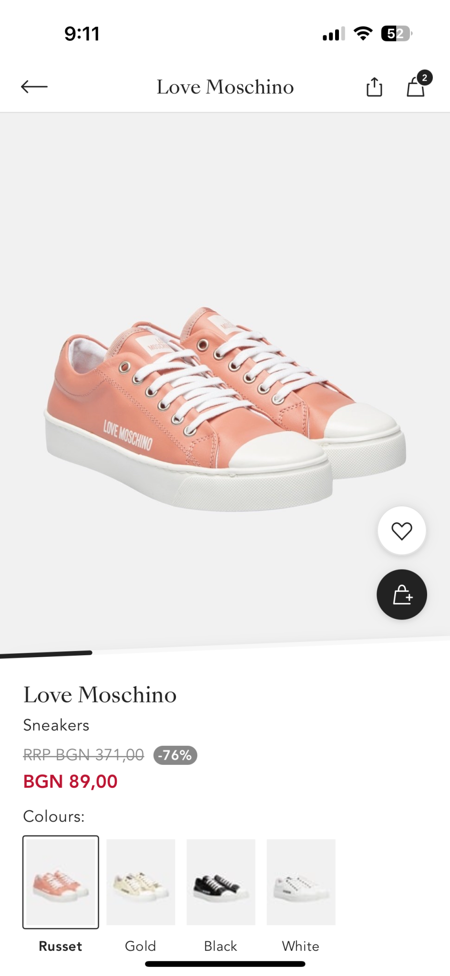The height and width of the screenshot is (976, 450).
Task: Toggle the heart wishlist button
Action: tap(401, 531)
